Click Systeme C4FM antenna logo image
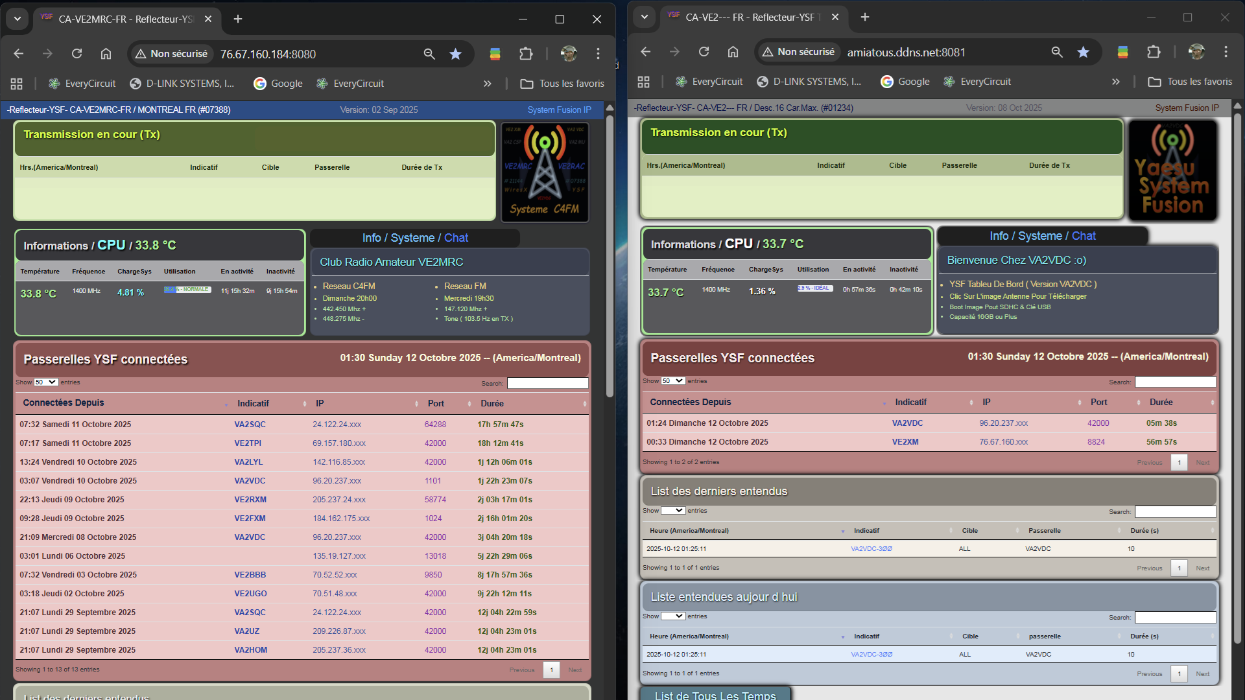The width and height of the screenshot is (1245, 700). pyautogui.click(x=545, y=172)
